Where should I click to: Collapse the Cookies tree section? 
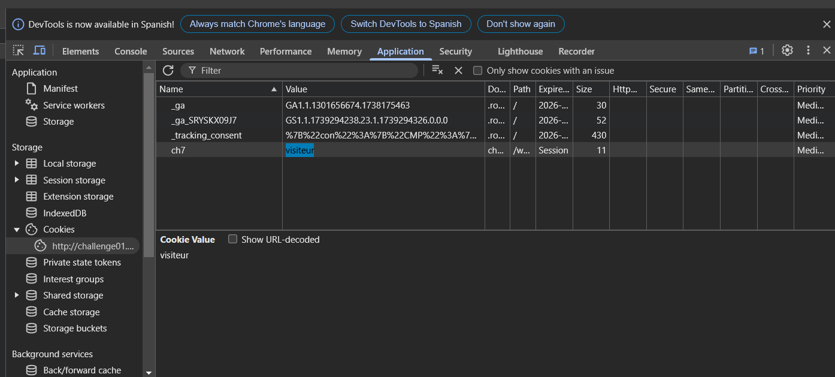(16, 230)
